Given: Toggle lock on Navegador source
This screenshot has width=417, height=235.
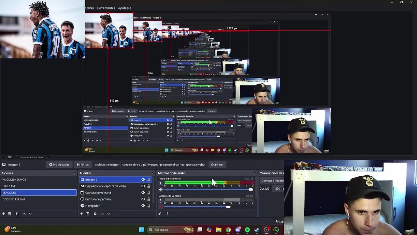Looking at the screenshot, I should pos(149,206).
